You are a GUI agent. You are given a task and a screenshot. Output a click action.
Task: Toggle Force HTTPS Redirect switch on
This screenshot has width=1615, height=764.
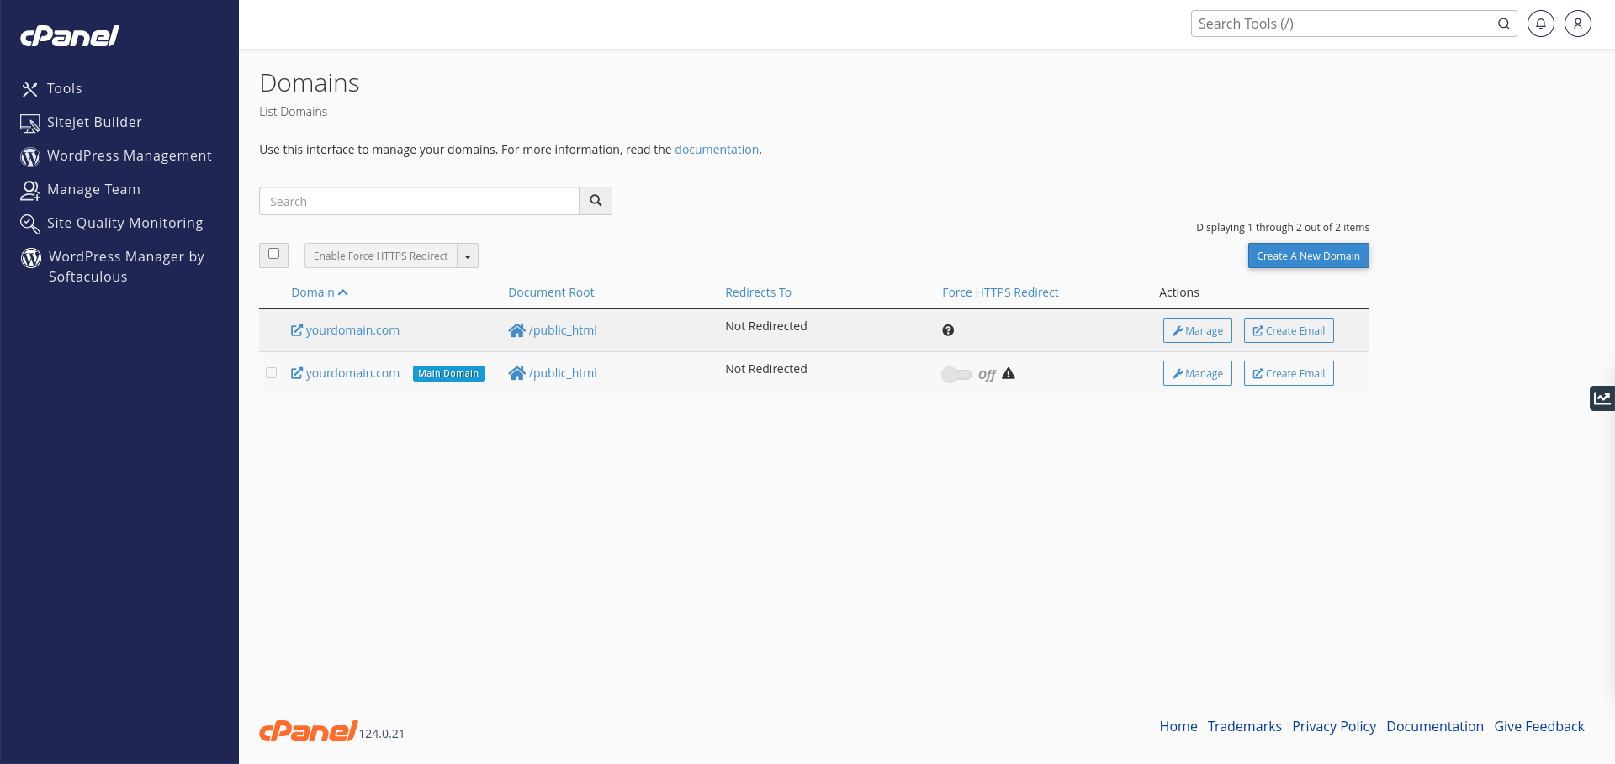click(x=956, y=375)
